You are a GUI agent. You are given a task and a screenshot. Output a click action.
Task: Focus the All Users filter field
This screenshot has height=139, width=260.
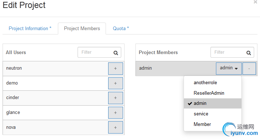point(99,52)
